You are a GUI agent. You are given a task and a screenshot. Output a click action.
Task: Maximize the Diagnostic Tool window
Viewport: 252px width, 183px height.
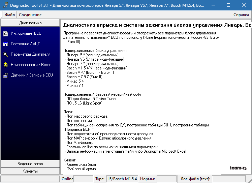pyautogui.click(x=228, y=5)
